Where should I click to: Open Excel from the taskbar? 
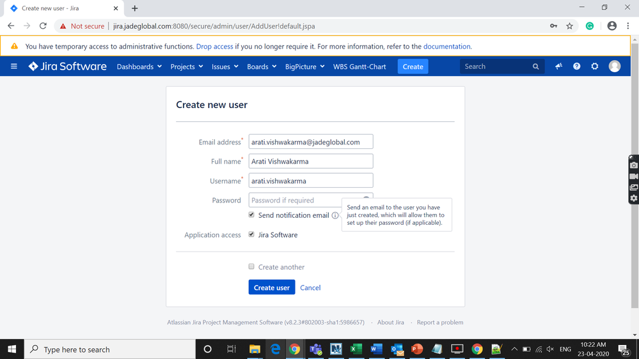(356, 349)
